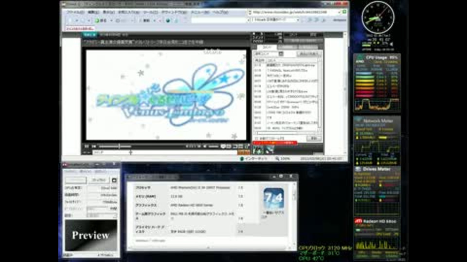This screenshot has width=467, height=262.
Task: Click the Preview image in the capture window
Action: click(91, 235)
